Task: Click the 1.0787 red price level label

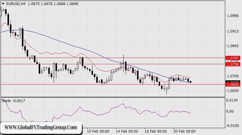Action: point(233,58)
